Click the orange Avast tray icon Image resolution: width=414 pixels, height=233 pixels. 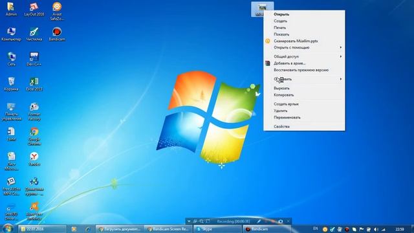point(325,229)
